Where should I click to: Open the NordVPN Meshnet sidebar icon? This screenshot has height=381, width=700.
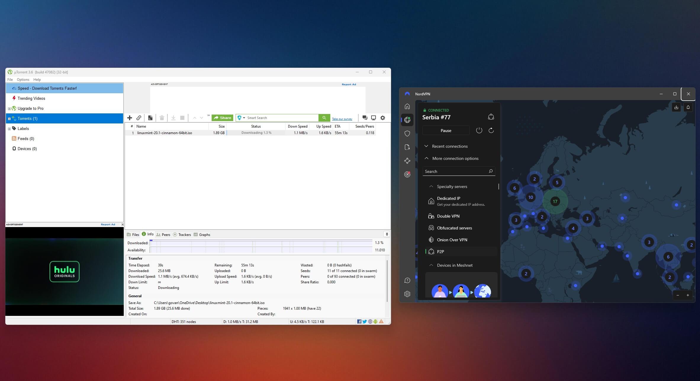[407, 161]
